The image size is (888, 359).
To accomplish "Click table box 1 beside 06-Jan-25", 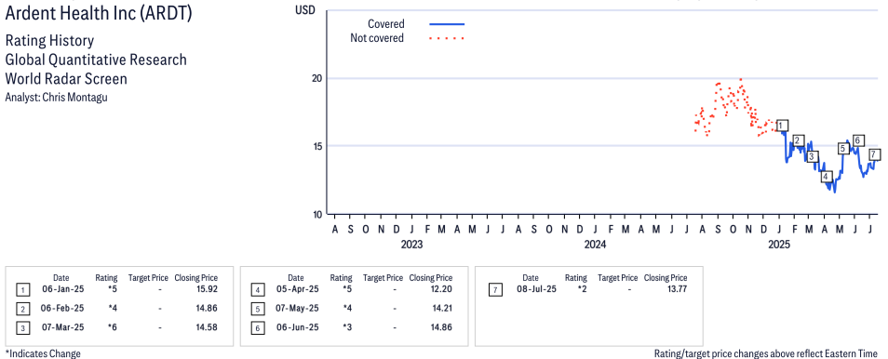I will tap(22, 290).
